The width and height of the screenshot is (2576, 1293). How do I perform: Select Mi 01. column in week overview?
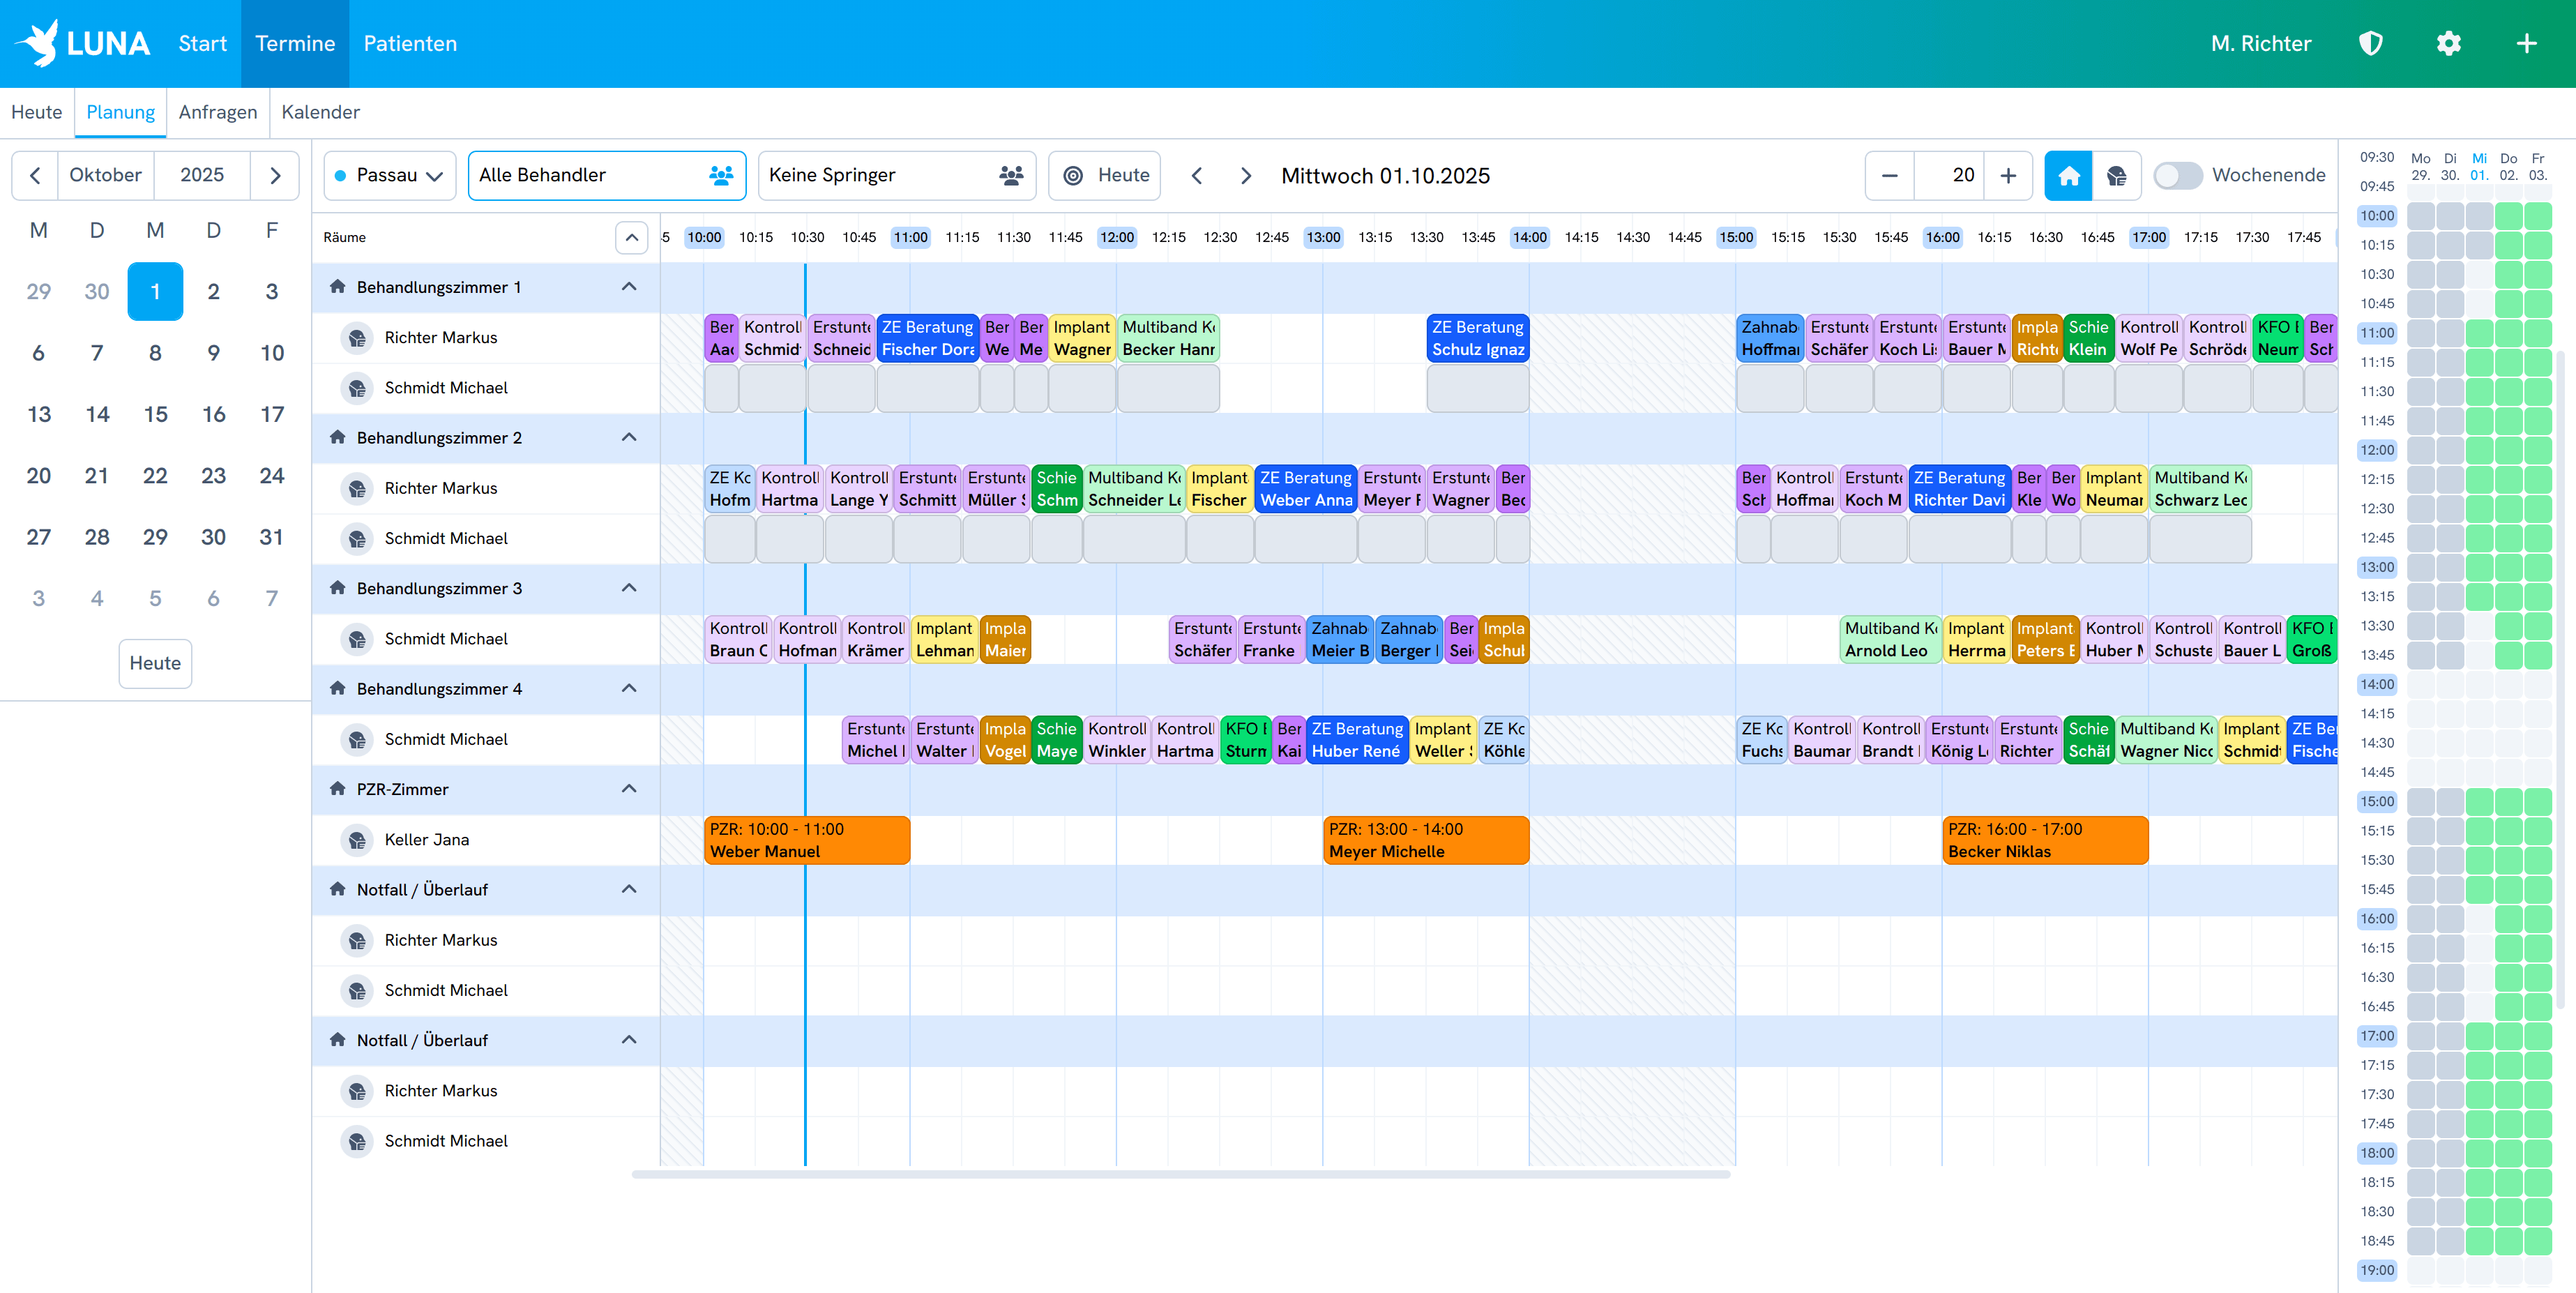click(x=2479, y=166)
